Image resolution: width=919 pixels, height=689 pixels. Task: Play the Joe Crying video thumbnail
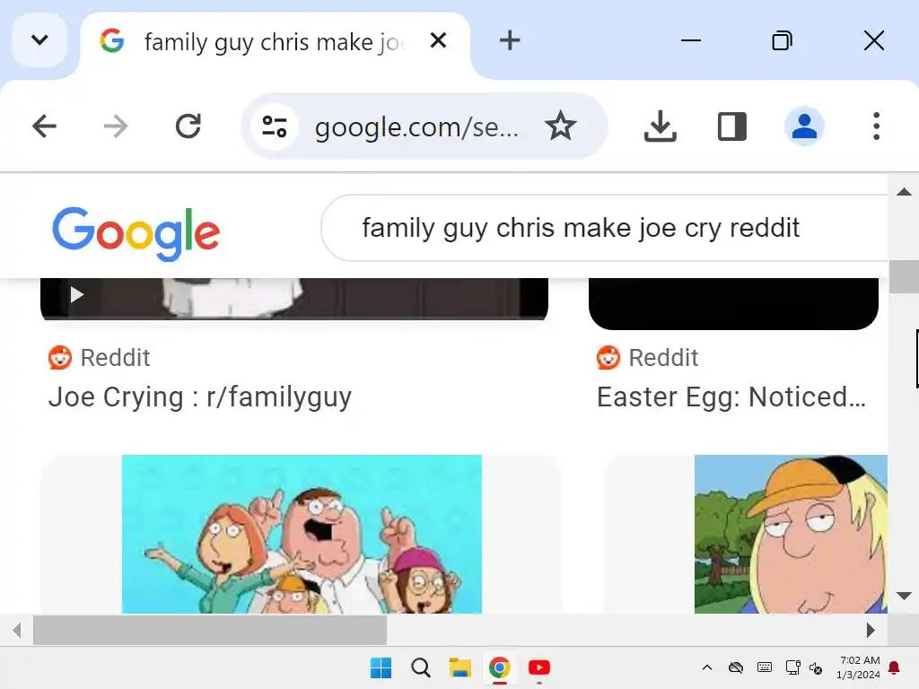[77, 294]
